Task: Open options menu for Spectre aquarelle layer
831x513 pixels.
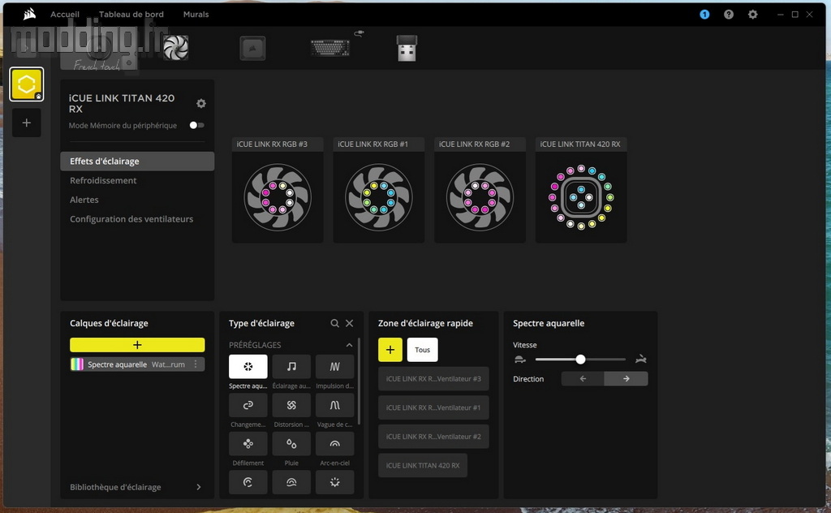Action: click(196, 364)
